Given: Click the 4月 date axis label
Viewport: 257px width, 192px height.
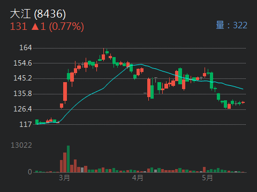Looking at the screenshot, I should [138, 178].
